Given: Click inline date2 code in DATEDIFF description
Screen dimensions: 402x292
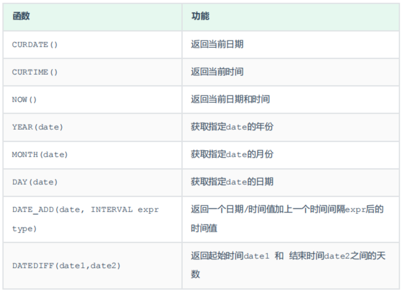Looking at the screenshot, I should [337, 257].
